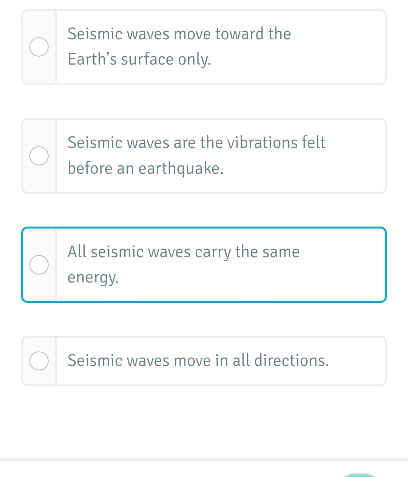This screenshot has height=477, width=408.
Task: Choose the option mentioning 'all directions'
Action: click(198, 361)
